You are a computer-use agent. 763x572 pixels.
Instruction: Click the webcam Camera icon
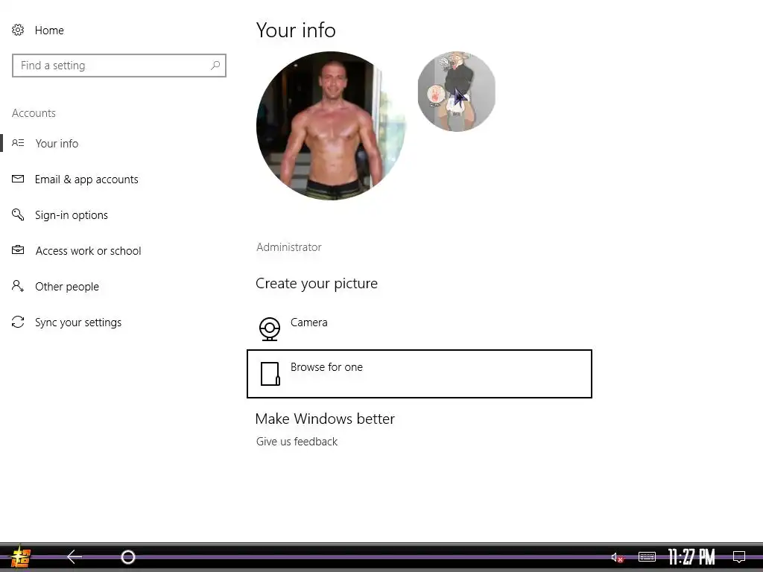pos(270,328)
